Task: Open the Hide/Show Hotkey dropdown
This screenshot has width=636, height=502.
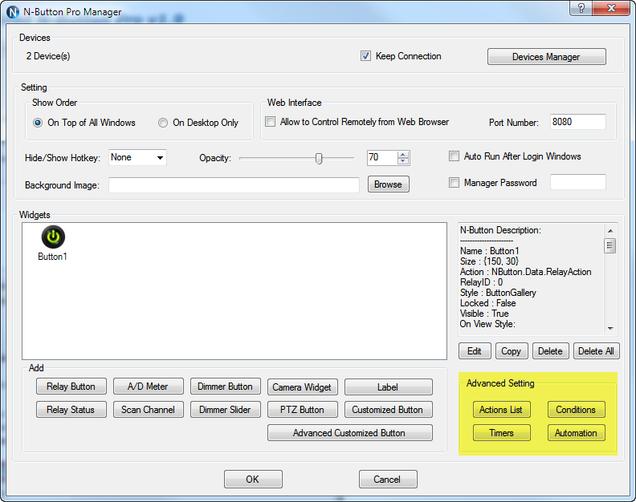Action: (137, 158)
